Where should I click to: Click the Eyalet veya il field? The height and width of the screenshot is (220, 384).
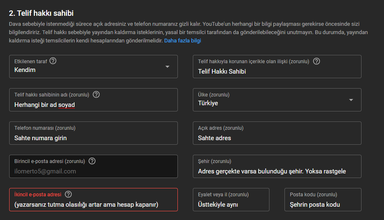point(231,204)
